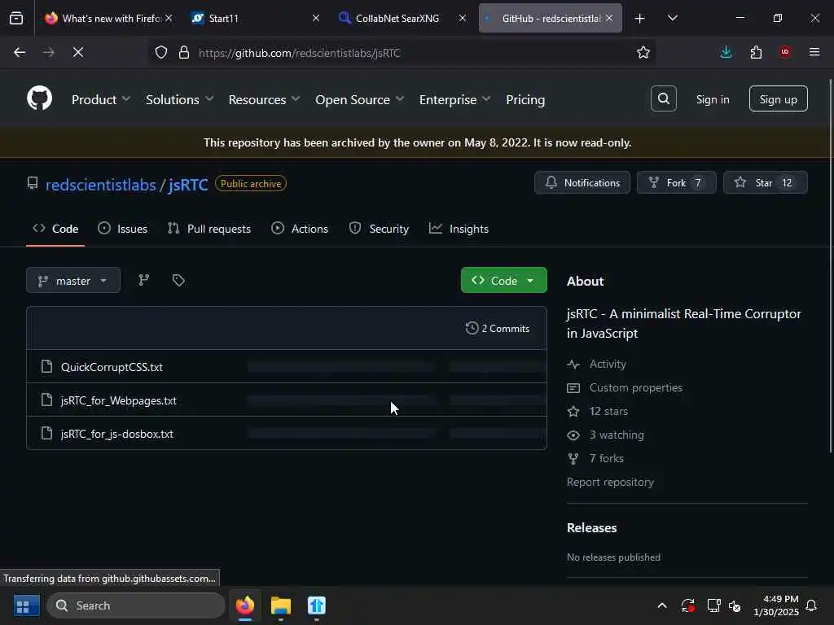The width and height of the screenshot is (834, 625).
Task: Open the Firefox extensions puzzle icon
Action: (x=756, y=52)
